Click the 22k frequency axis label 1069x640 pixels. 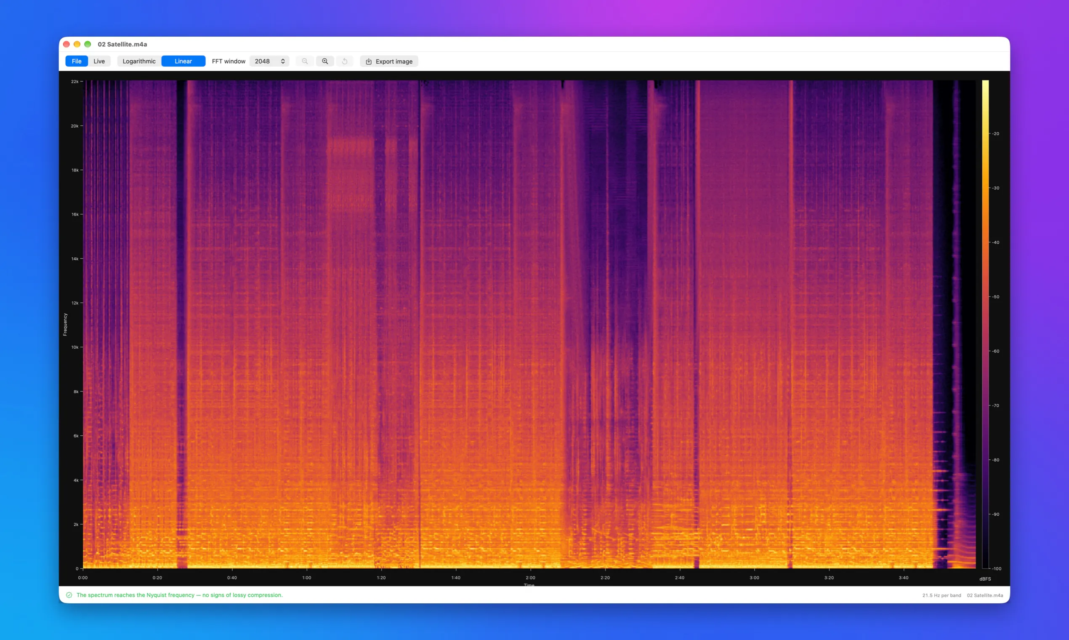pyautogui.click(x=75, y=82)
